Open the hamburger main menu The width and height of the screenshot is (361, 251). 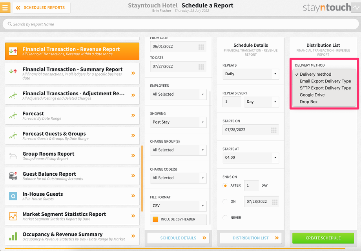[5, 7]
